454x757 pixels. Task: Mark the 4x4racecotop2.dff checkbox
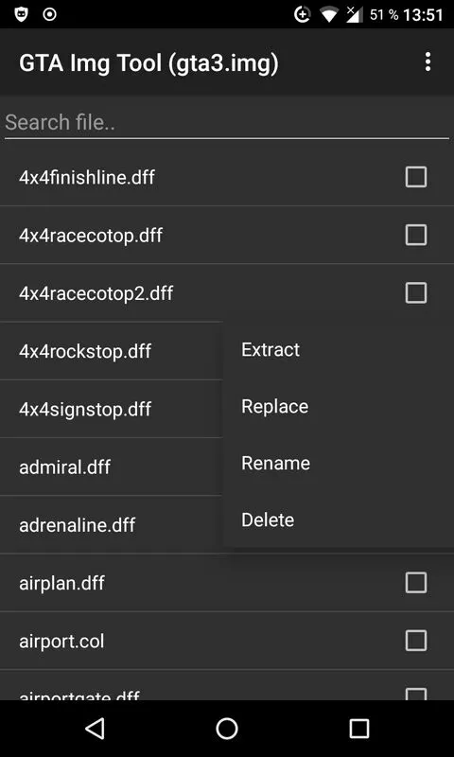click(x=416, y=293)
